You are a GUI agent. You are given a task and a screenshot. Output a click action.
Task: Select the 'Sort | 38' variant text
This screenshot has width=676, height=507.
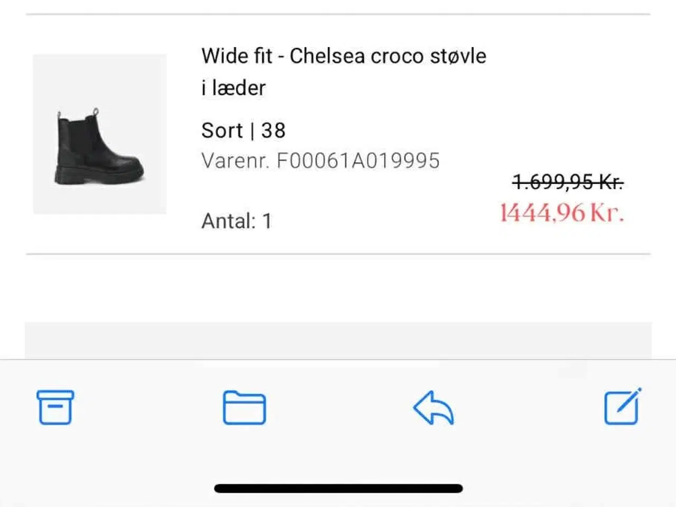click(x=243, y=130)
